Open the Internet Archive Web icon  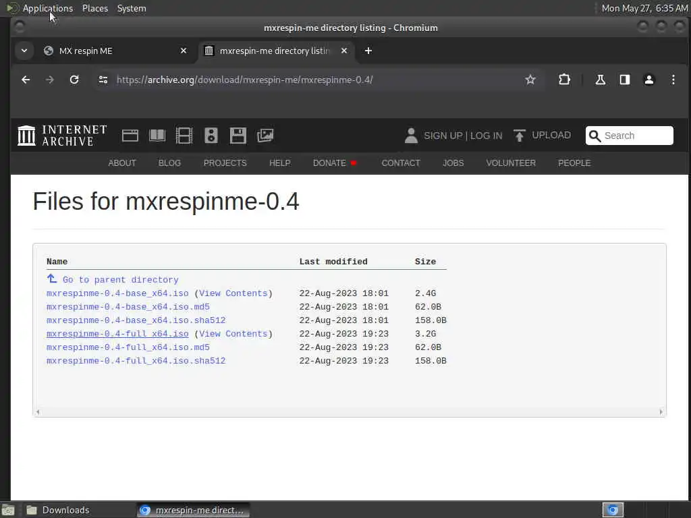pos(130,136)
